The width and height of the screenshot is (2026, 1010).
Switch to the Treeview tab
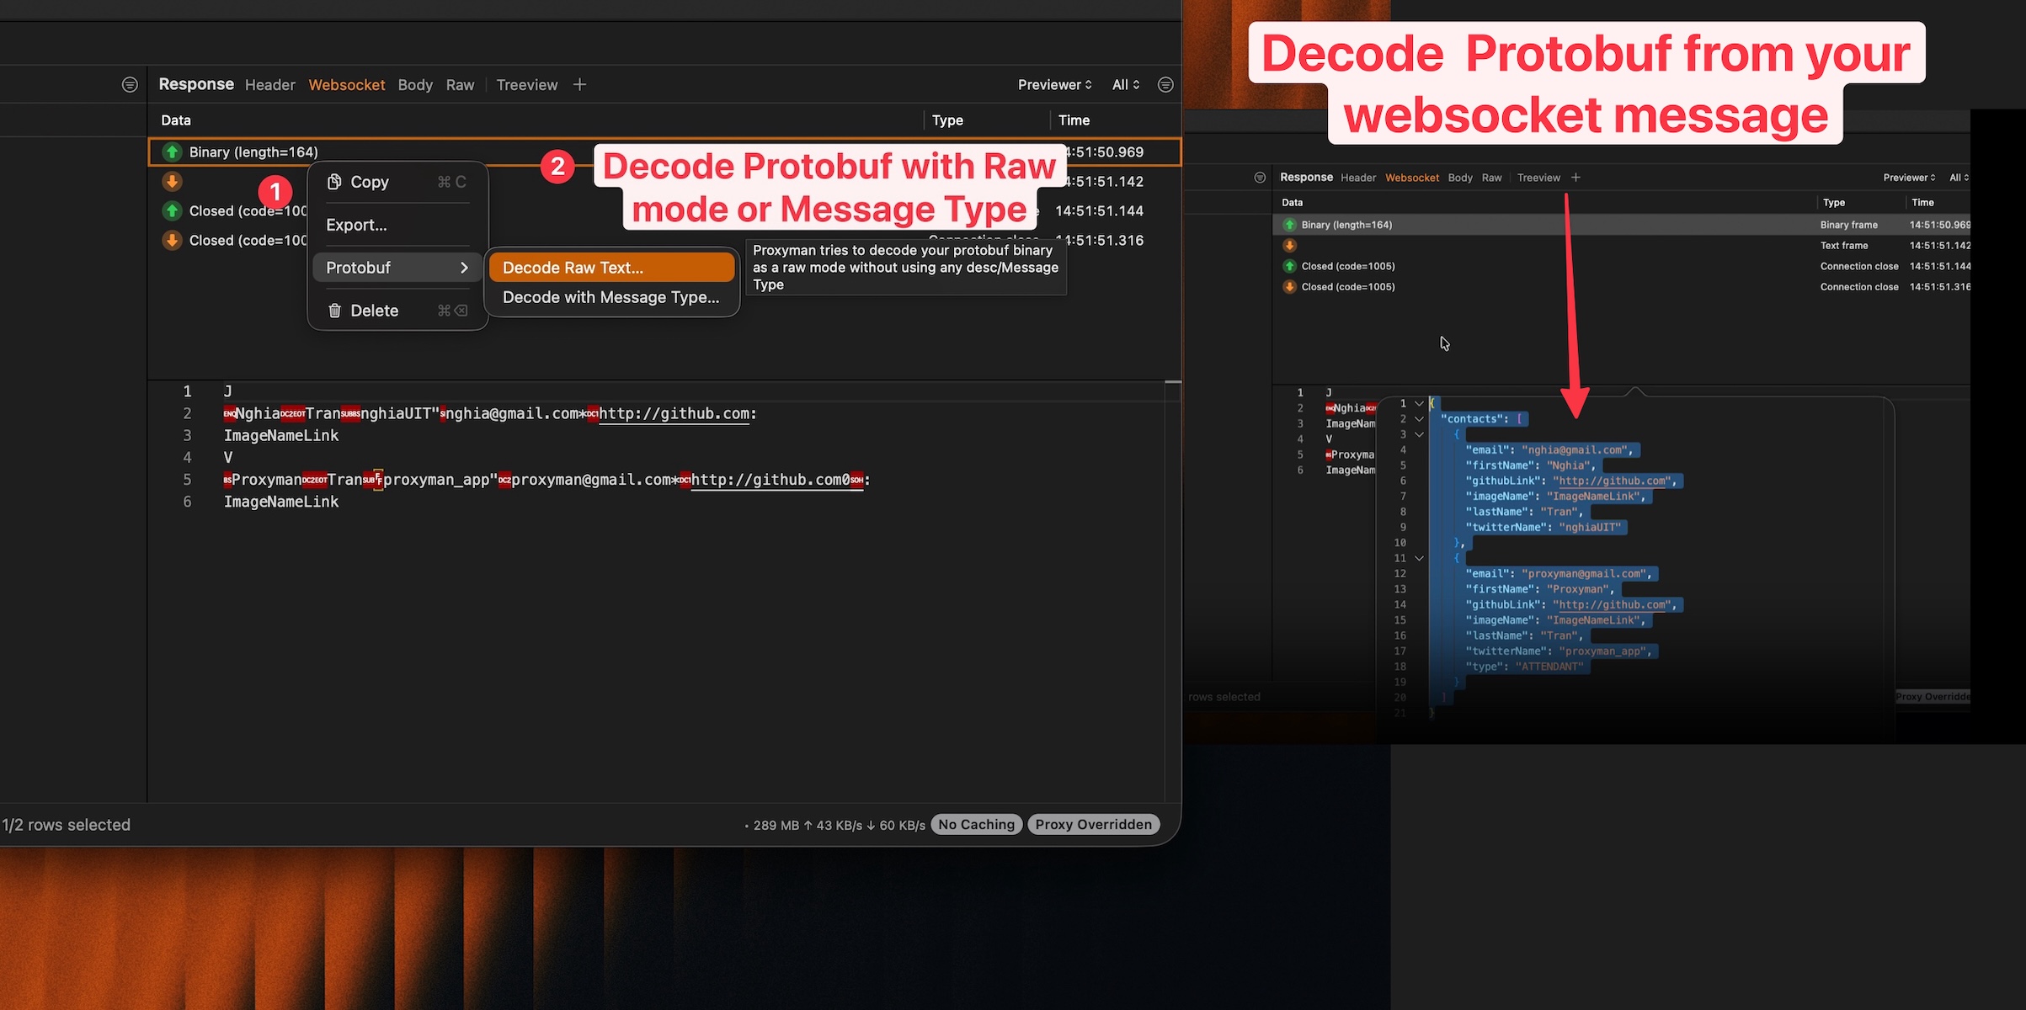click(x=526, y=84)
